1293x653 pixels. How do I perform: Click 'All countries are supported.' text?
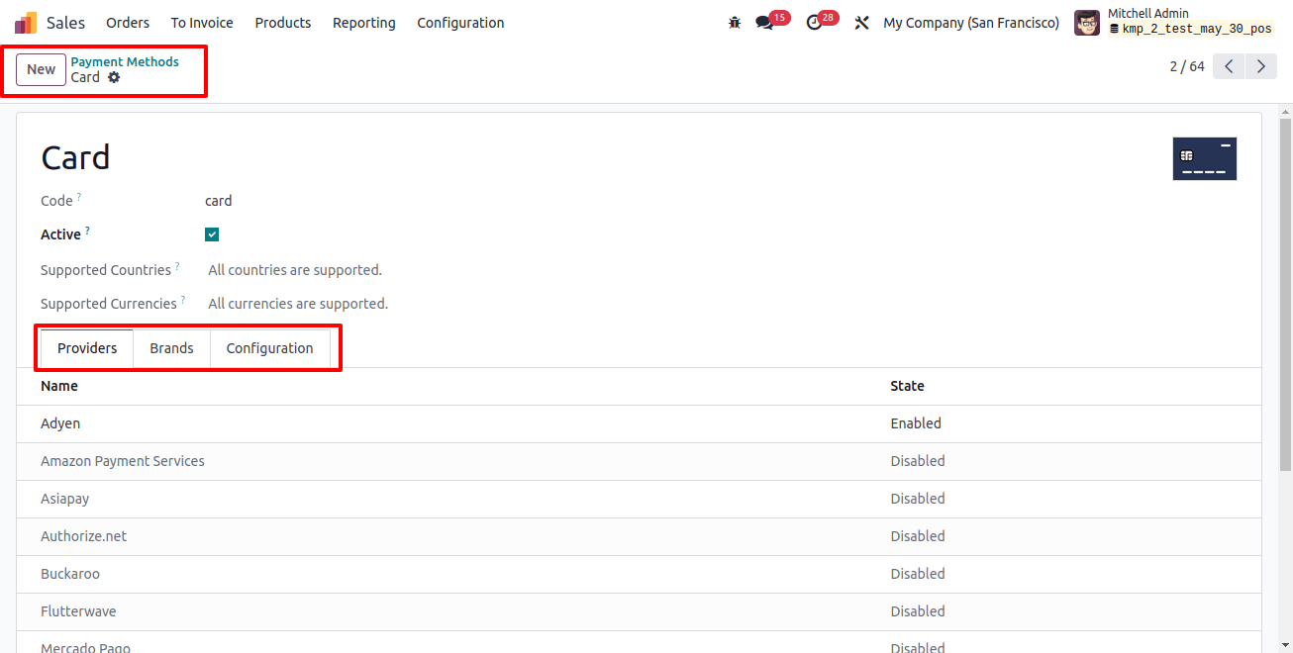[295, 270]
